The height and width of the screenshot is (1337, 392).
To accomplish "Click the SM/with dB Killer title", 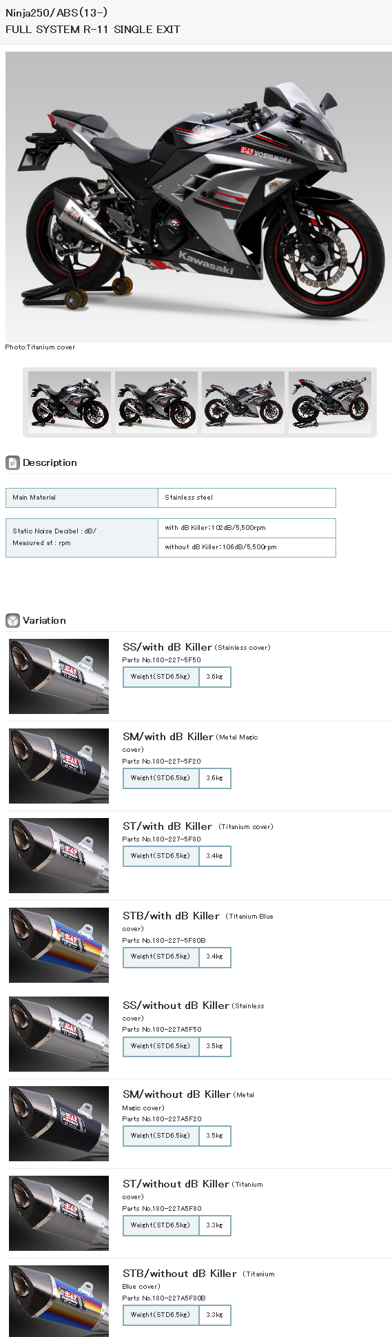I will pyautogui.click(x=168, y=737).
